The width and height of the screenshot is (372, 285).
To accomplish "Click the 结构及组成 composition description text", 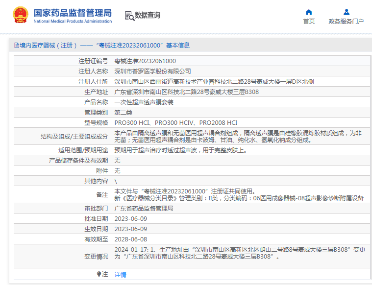I will click(x=238, y=136).
